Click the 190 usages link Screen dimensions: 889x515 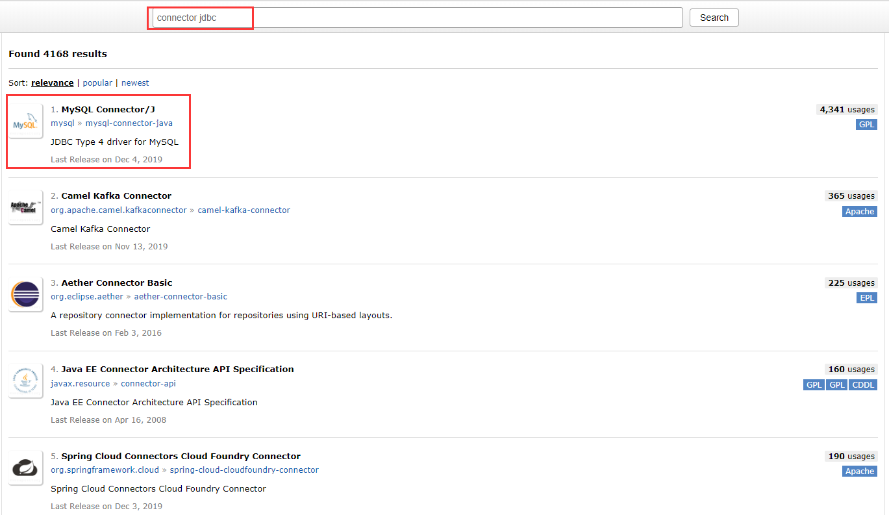(851, 457)
